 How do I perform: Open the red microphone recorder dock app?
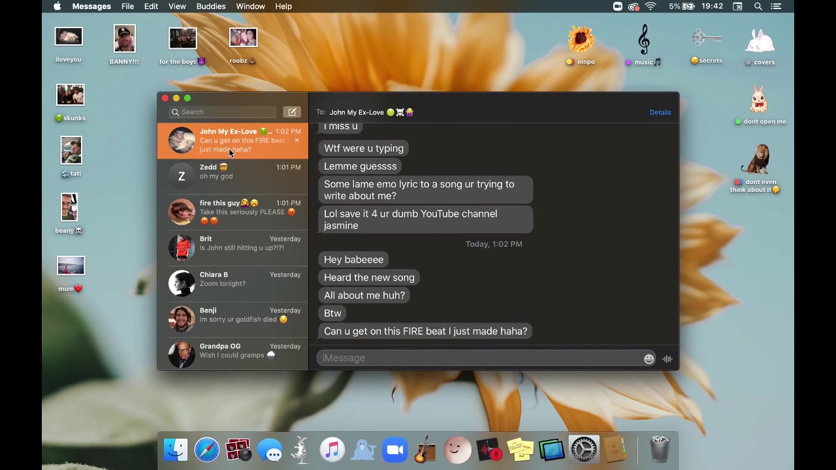coord(489,450)
